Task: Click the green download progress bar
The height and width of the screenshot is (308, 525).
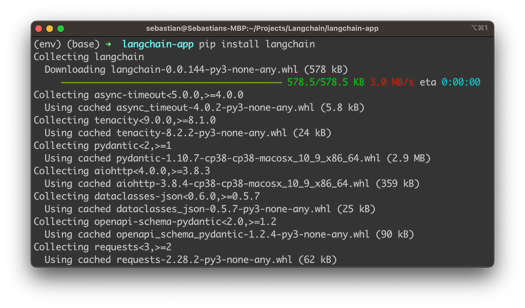Action: pos(171,83)
